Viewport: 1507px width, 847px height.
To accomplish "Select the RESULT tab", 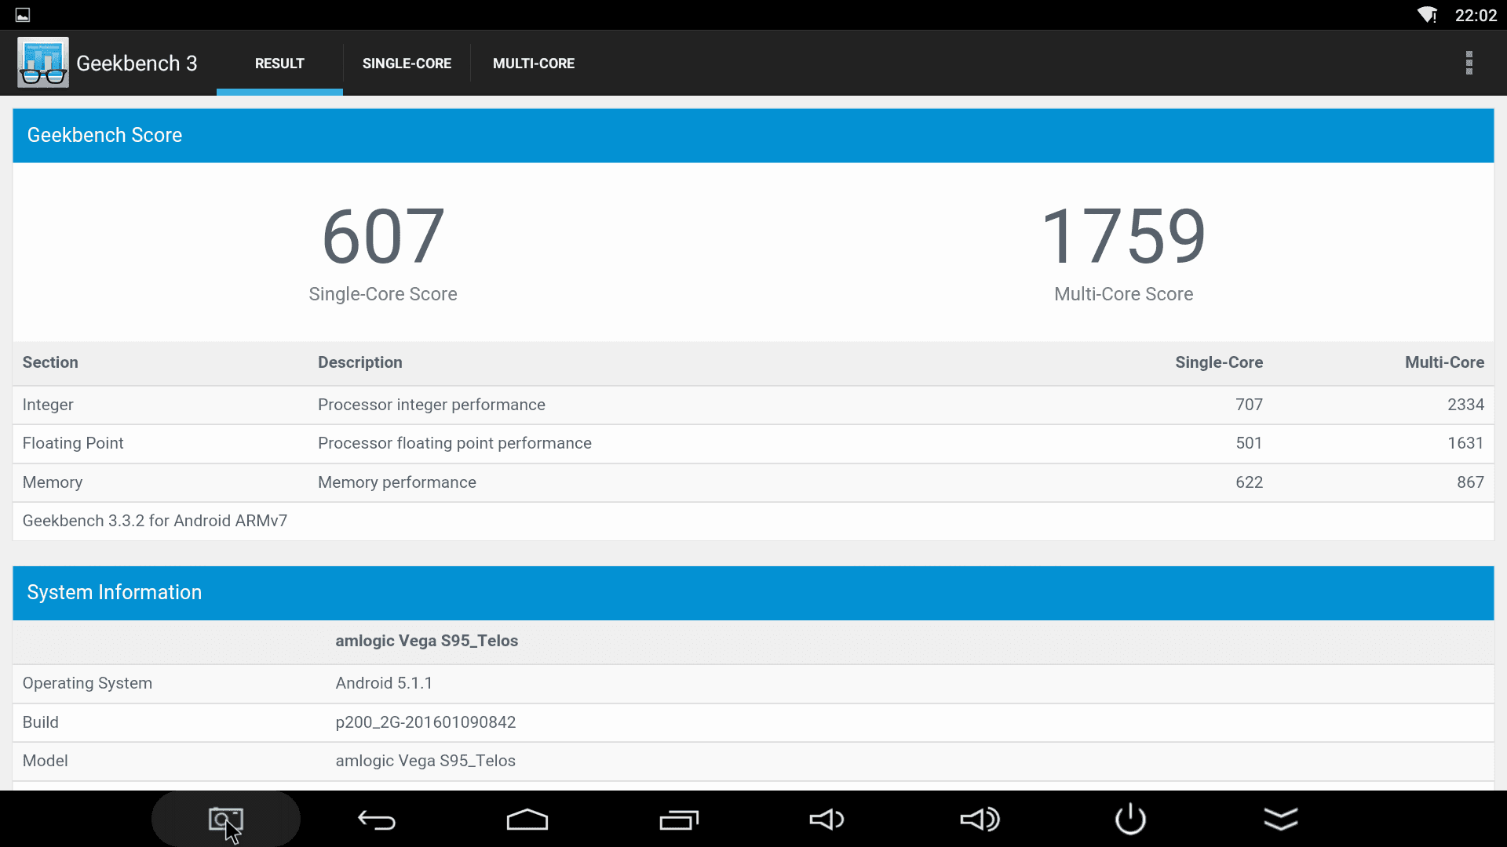I will tap(279, 64).
